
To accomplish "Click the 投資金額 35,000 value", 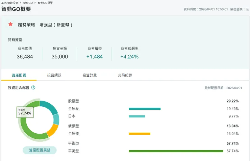I will coord(60,56).
